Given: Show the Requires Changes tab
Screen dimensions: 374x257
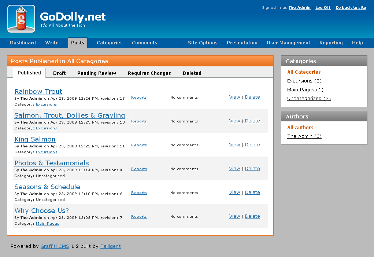Looking at the screenshot, I should (149, 73).
